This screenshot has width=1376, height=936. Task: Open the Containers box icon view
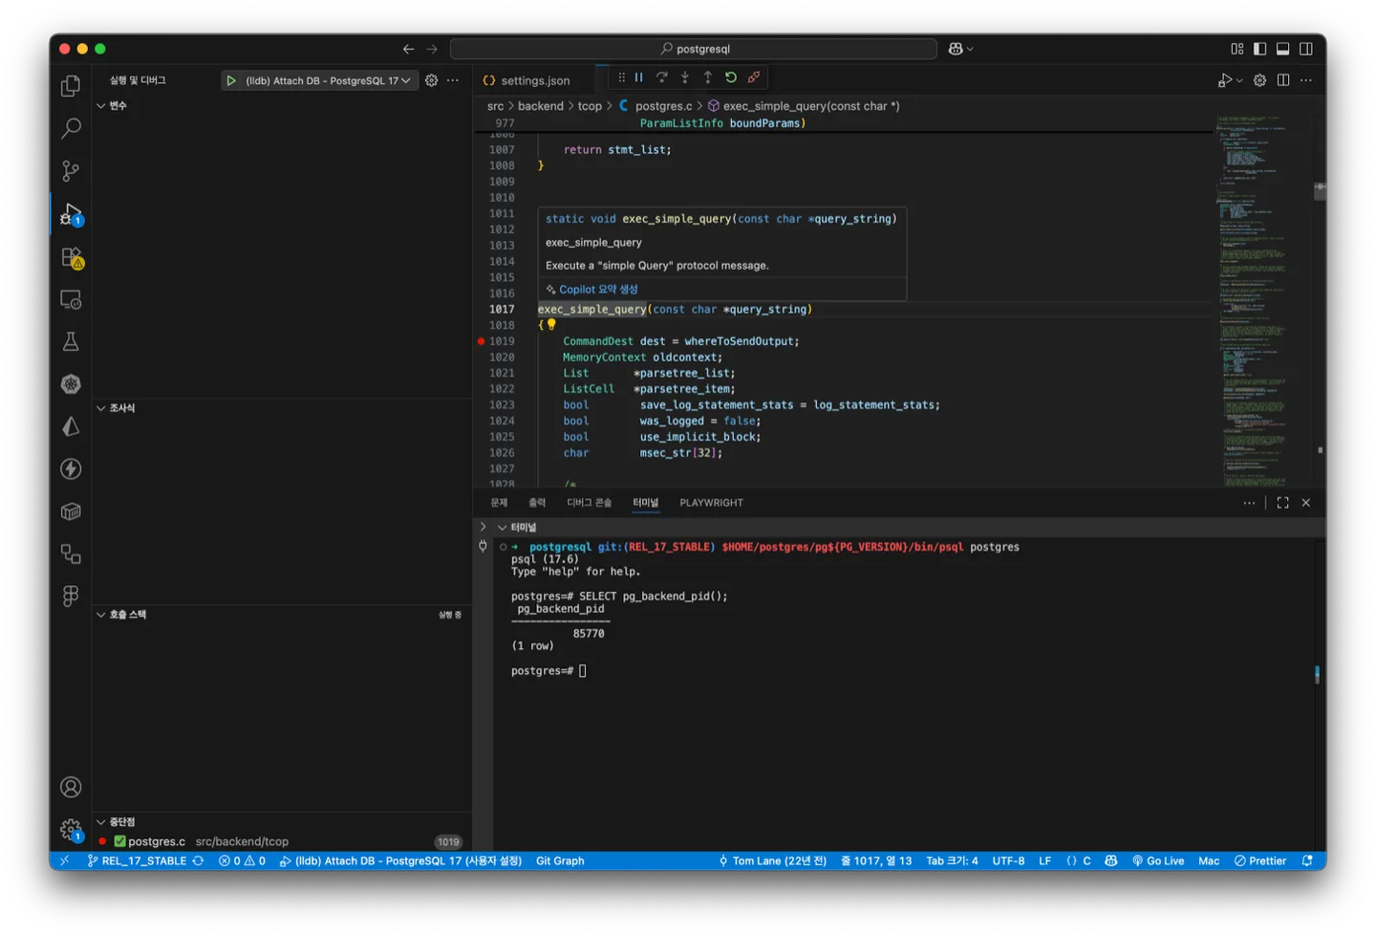coord(71,512)
